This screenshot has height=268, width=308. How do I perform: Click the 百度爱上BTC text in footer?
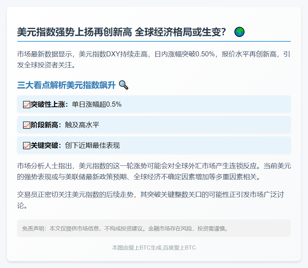[x=179, y=247]
